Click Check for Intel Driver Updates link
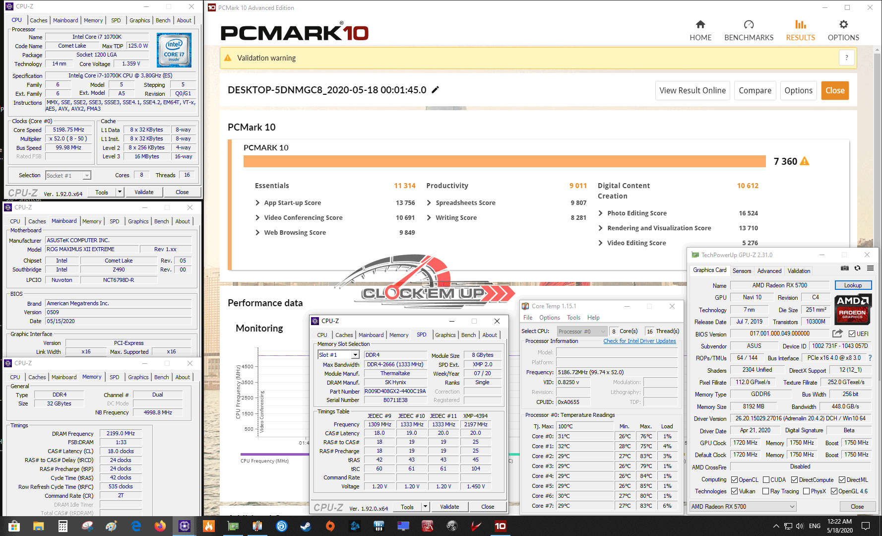 pos(639,341)
